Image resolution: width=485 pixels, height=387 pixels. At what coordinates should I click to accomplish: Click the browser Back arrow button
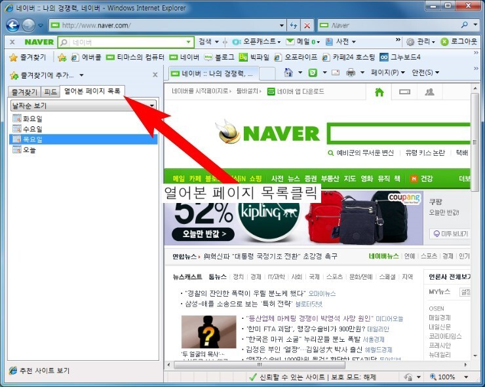click(12, 25)
